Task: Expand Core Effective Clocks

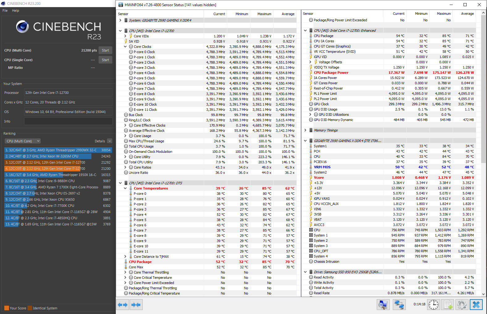Action: pyautogui.click(x=125, y=125)
